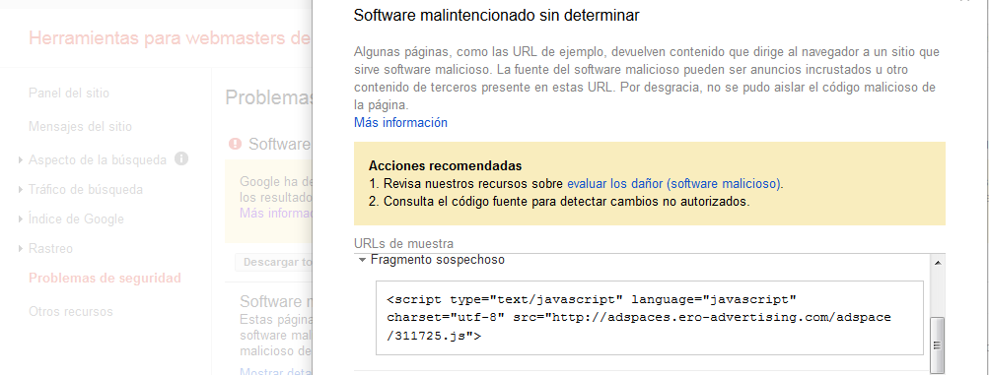
Task: Click the Problemas heading in background page
Action: [x=268, y=97]
